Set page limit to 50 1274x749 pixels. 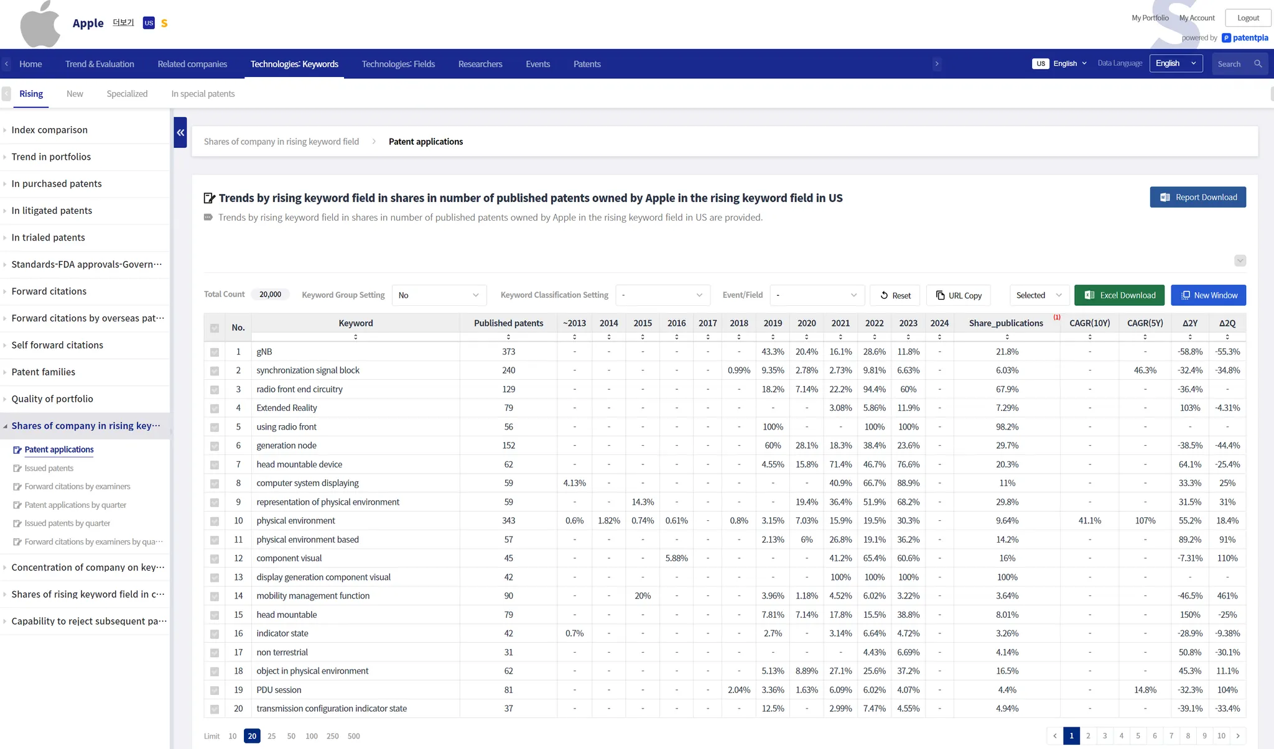point(291,736)
